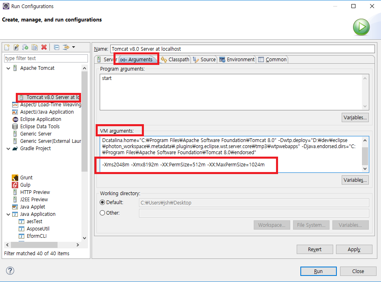Select the Generic Server entry
381x282 pixels.
32,134
